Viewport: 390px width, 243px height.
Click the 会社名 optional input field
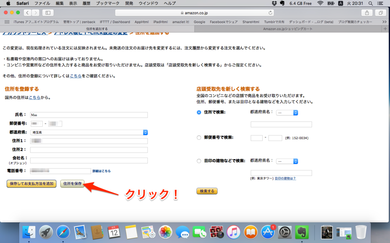tap(89, 161)
